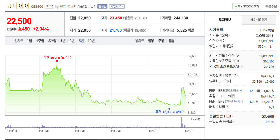Image resolution: width=280 pixels, height=140 pixels.
Task: Click the 전일 value 22,050
Action: coord(84,18)
